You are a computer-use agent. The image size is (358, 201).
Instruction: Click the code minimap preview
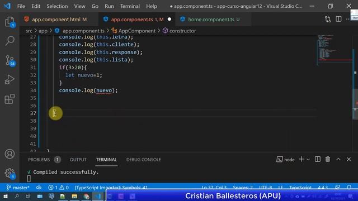pos(334,50)
